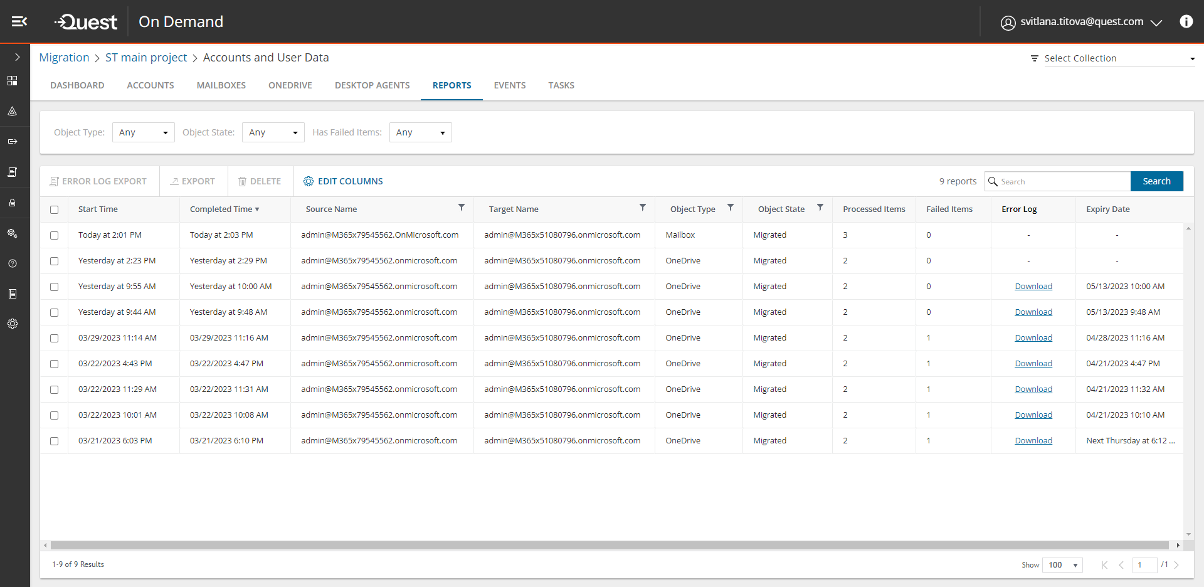Viewport: 1204px width, 587px height.
Task: Click the dashboard grid icon in sidebar
Action: [13, 81]
